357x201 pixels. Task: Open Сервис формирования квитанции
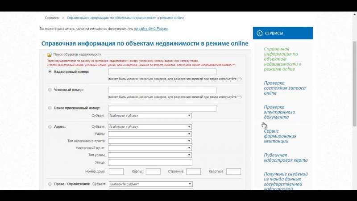pyautogui.click(x=280, y=136)
